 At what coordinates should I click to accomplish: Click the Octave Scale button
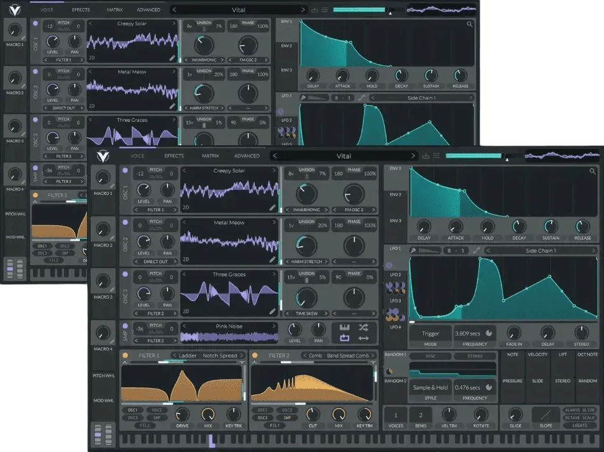pyautogui.click(x=580, y=418)
